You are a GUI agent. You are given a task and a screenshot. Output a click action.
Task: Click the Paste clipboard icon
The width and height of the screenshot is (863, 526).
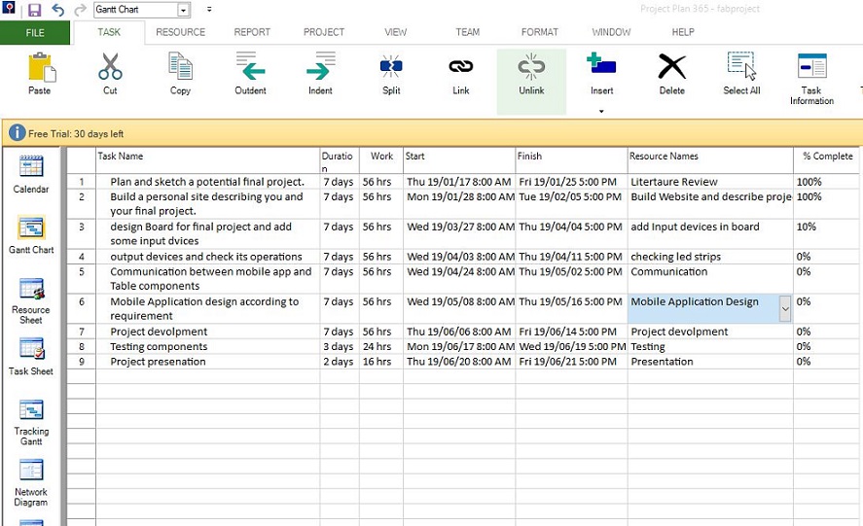tap(41, 68)
